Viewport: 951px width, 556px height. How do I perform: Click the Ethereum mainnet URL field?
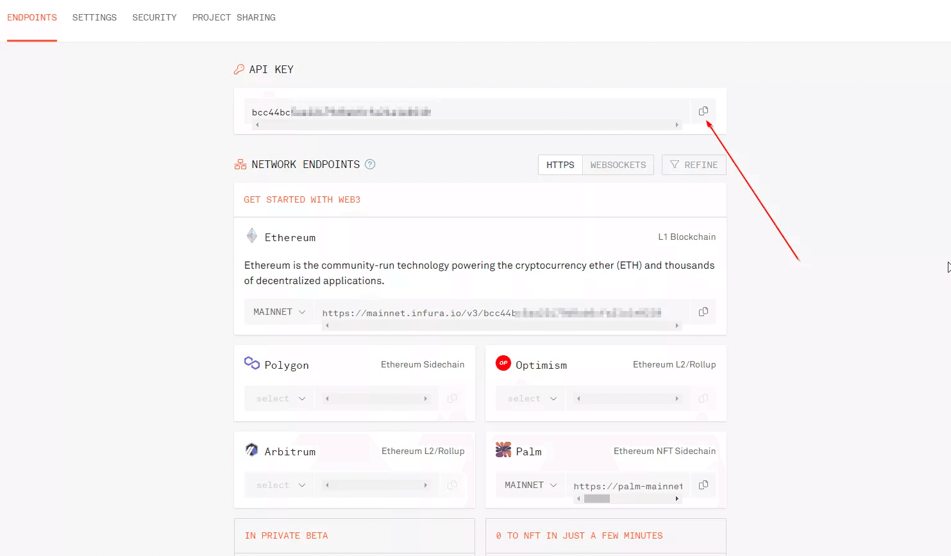pos(502,312)
